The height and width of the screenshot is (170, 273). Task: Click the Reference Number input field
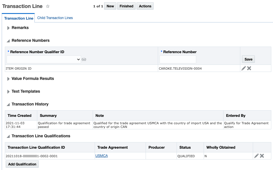click(x=178, y=59)
